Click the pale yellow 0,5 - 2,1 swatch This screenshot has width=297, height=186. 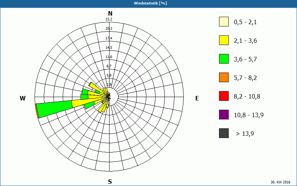pos(224,22)
